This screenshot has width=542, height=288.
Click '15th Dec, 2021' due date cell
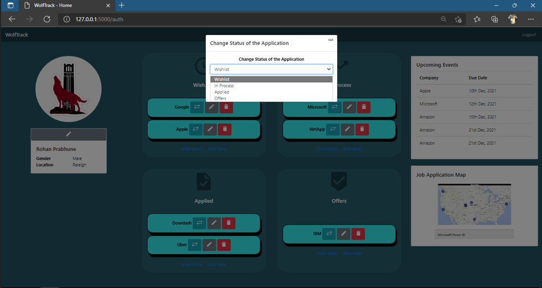click(x=482, y=117)
